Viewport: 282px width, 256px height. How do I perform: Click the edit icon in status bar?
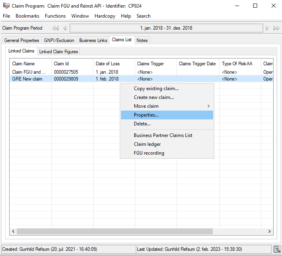coord(277,249)
